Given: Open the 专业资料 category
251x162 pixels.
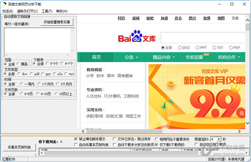Looking at the screenshot, I should (94, 90).
